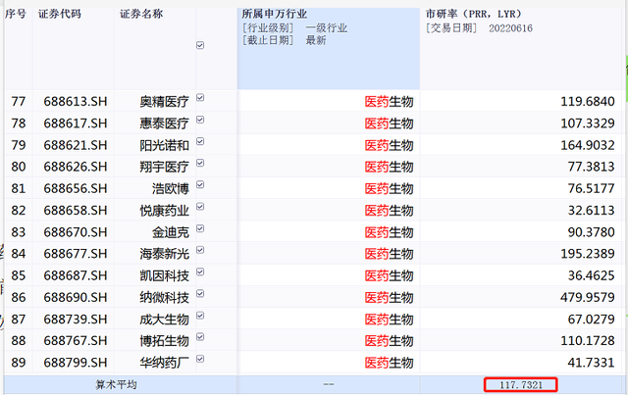Select security name 海泰新光
Viewport: 628px width, 395px height.
[164, 254]
